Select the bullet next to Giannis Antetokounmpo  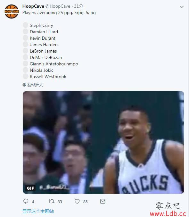point(25,63)
